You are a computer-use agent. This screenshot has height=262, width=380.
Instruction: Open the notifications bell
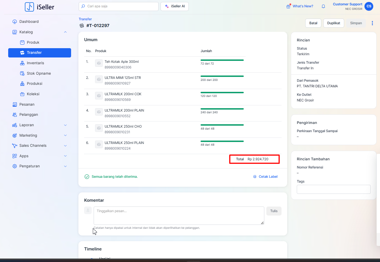[323, 6]
